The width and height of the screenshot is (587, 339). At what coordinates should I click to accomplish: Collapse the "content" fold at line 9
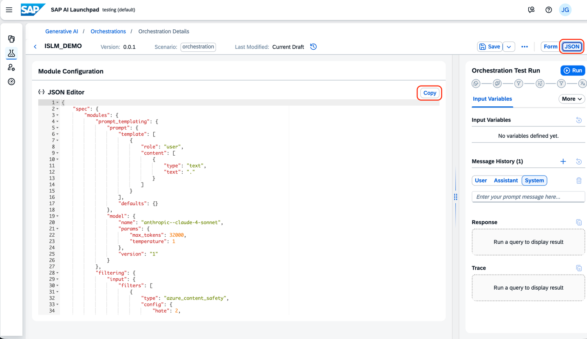pos(57,153)
